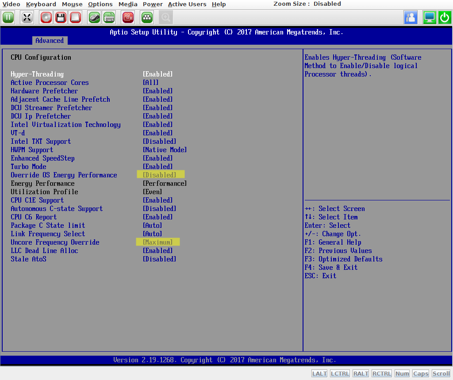This screenshot has width=453, height=380.
Task: Open the HWPM Support option list
Action: 165,150
